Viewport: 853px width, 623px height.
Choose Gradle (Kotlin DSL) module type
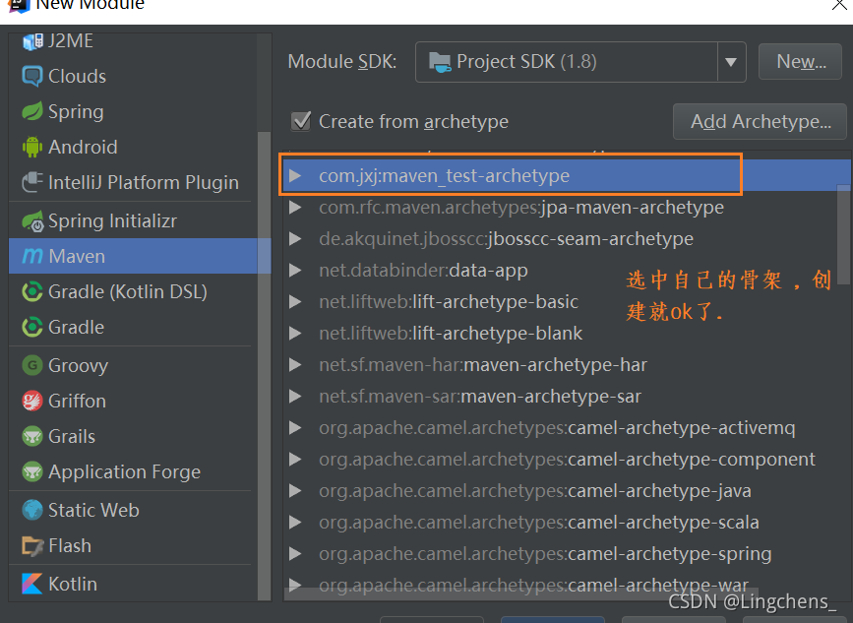(x=133, y=291)
